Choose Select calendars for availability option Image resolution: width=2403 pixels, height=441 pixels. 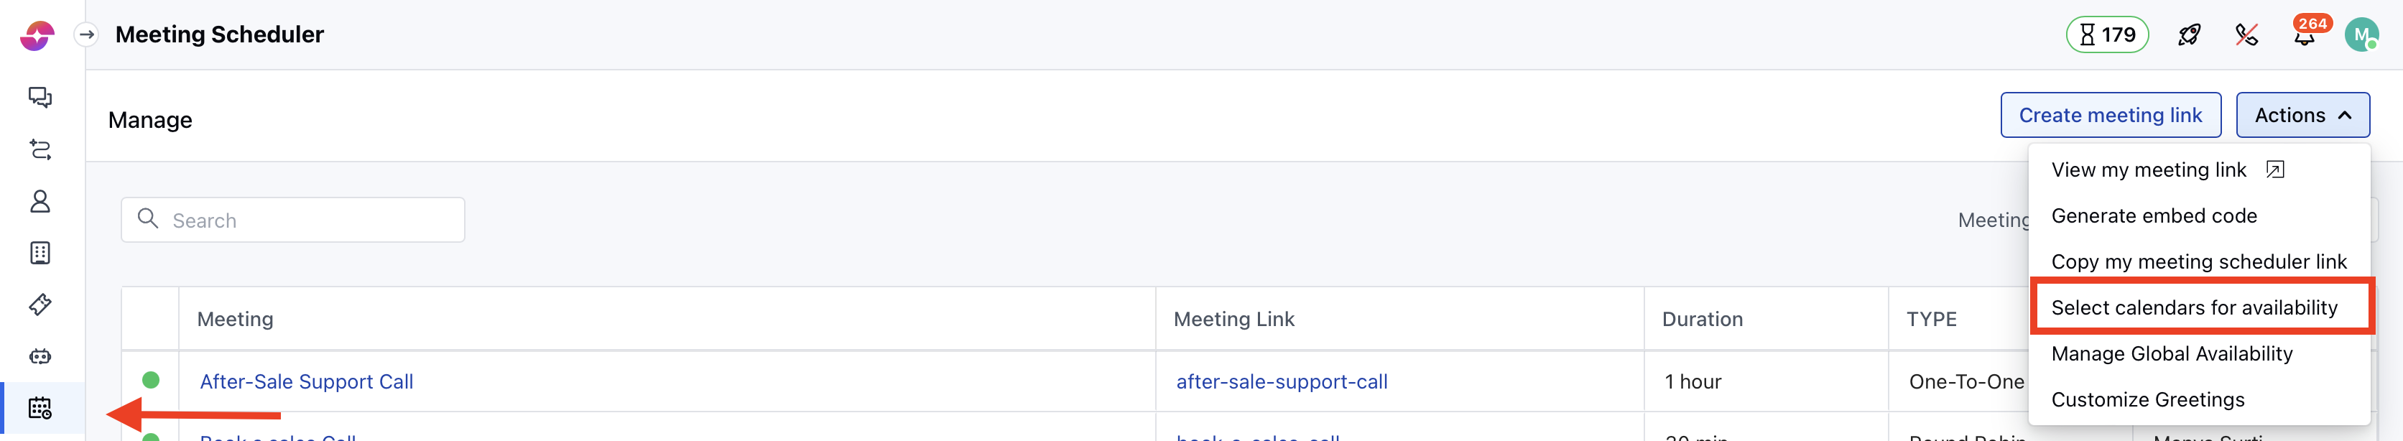point(2193,307)
